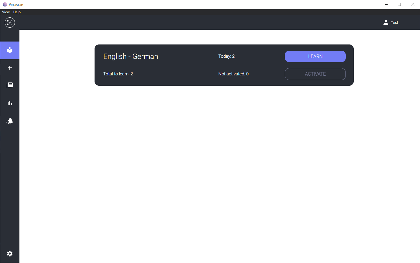Viewport: 420px width, 263px height.
Task: Click the user profile icon beside Test
Action: [x=386, y=22]
